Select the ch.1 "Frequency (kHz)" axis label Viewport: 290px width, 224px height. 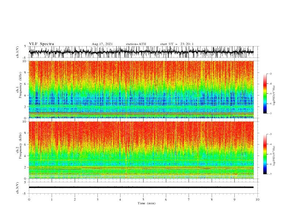coord(21,85)
